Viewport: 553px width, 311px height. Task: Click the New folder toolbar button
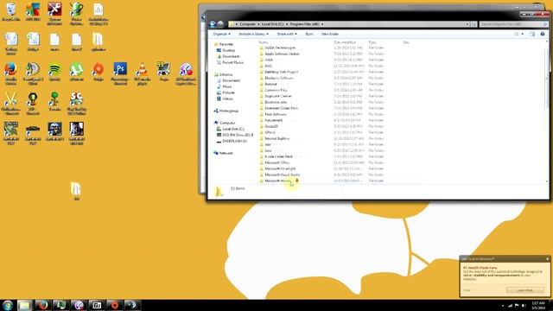pos(330,34)
